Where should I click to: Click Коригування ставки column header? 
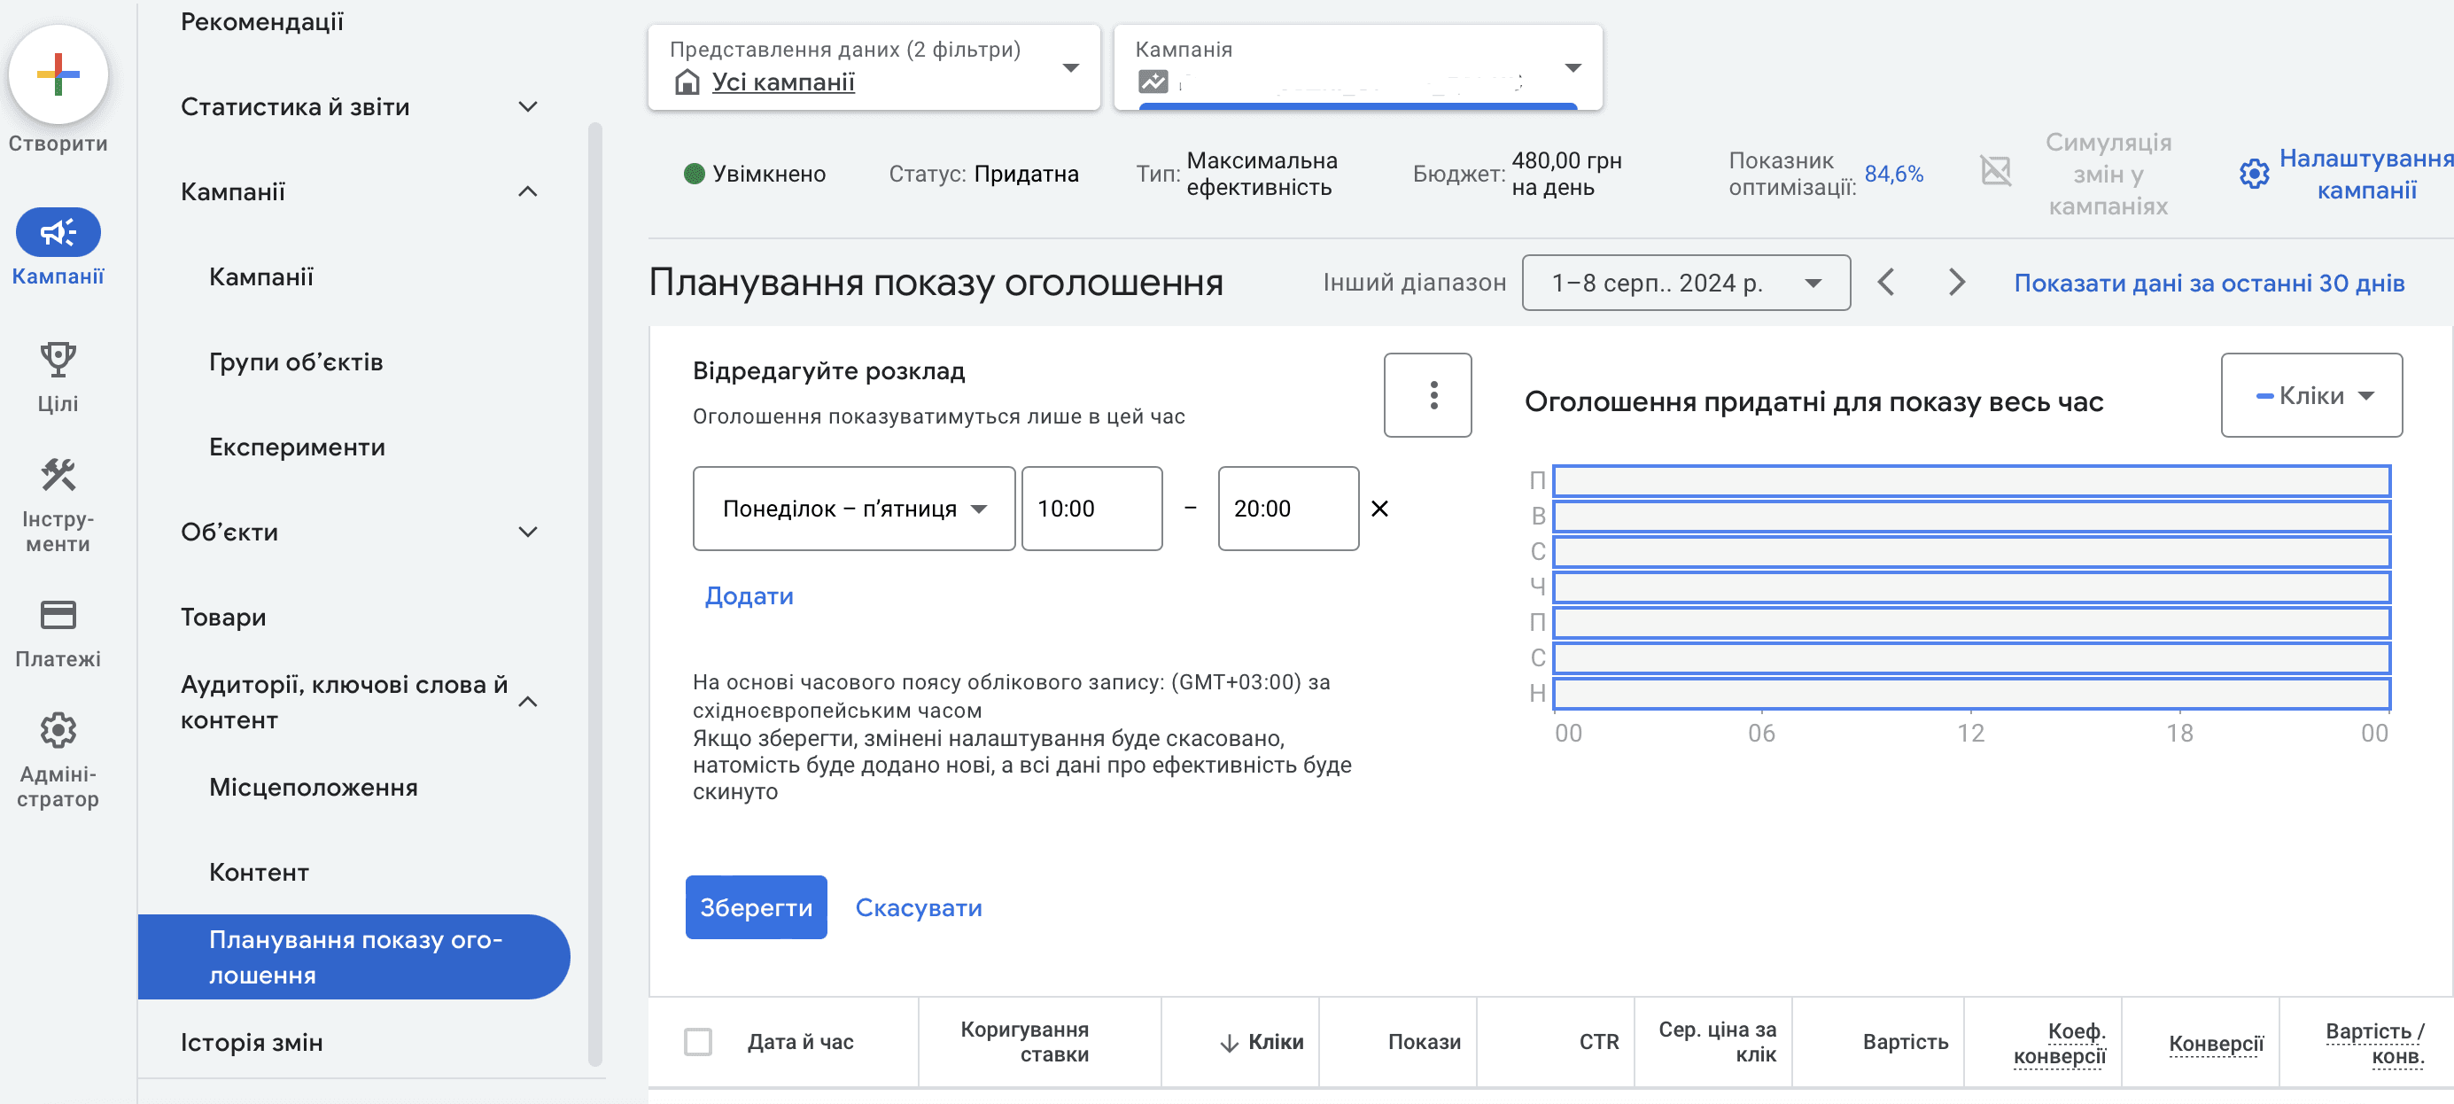click(x=1024, y=1042)
